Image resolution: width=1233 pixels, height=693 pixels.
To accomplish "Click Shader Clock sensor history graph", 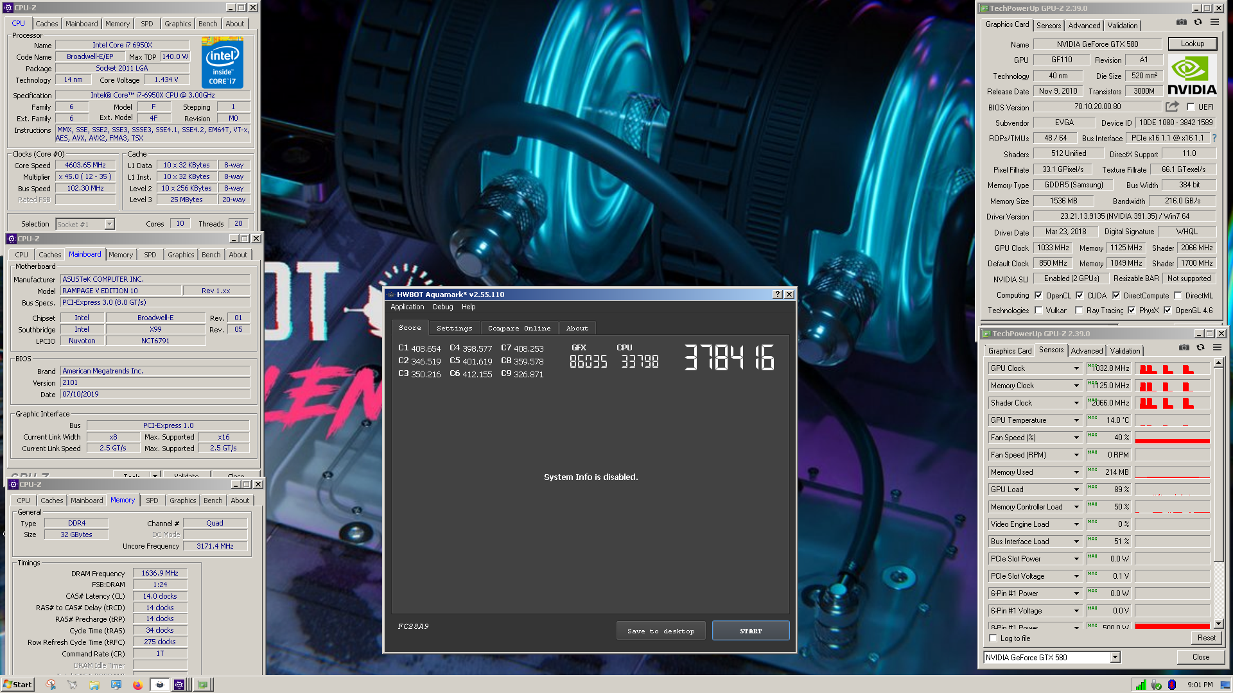I will (x=1172, y=403).
